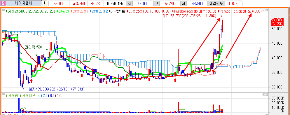
Task: Click the 시 open price label
Action: (129, 4)
